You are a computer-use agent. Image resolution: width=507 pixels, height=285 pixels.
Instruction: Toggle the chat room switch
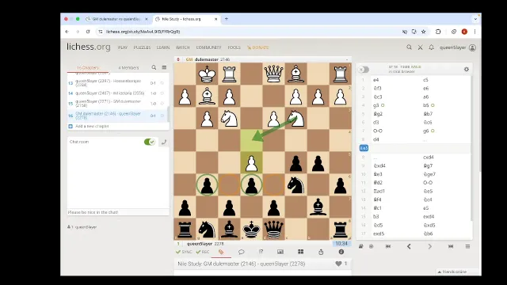tap(150, 142)
